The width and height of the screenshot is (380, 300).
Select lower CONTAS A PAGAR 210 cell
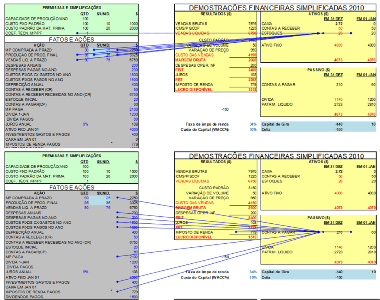339,232
